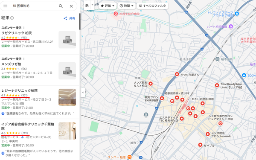Click the だつもう屋さん map pin
The image size is (256, 160).
tap(177, 74)
